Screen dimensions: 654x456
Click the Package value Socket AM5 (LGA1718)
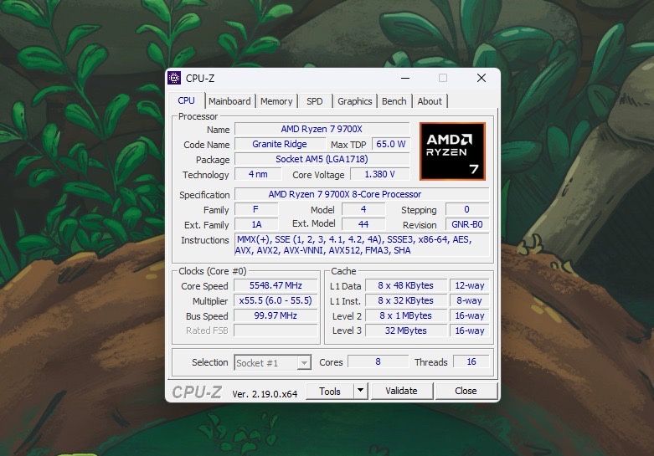(322, 159)
